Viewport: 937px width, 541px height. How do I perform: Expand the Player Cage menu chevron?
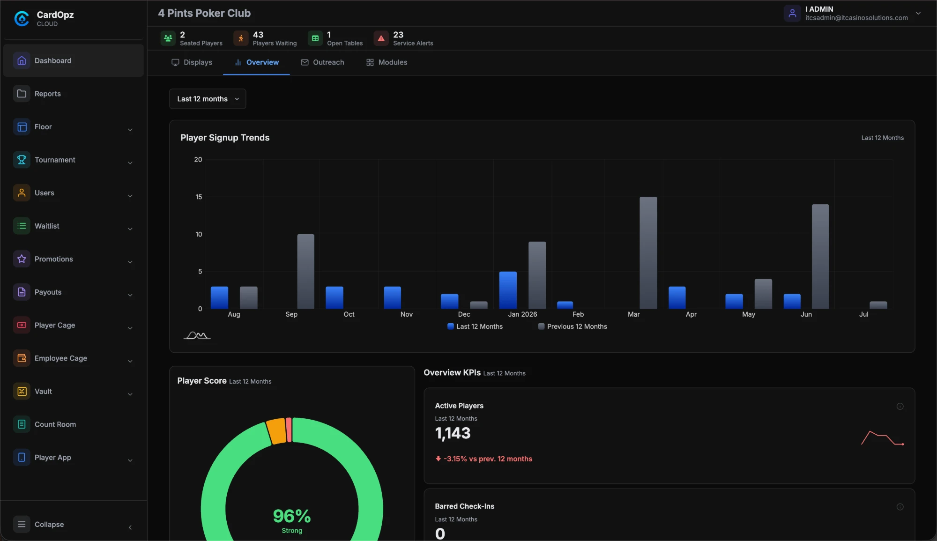(130, 328)
